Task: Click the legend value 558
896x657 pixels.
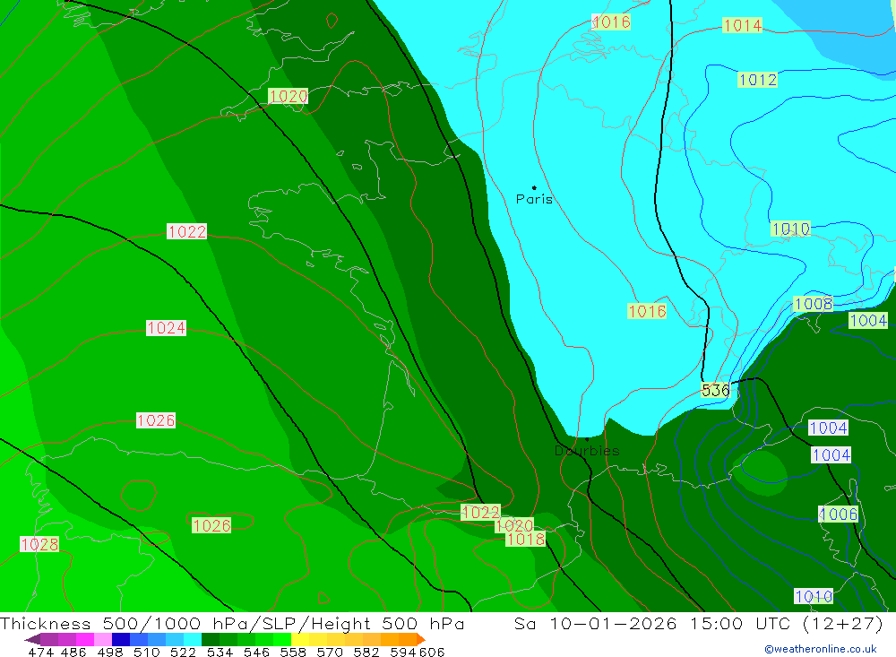Action: [293, 652]
